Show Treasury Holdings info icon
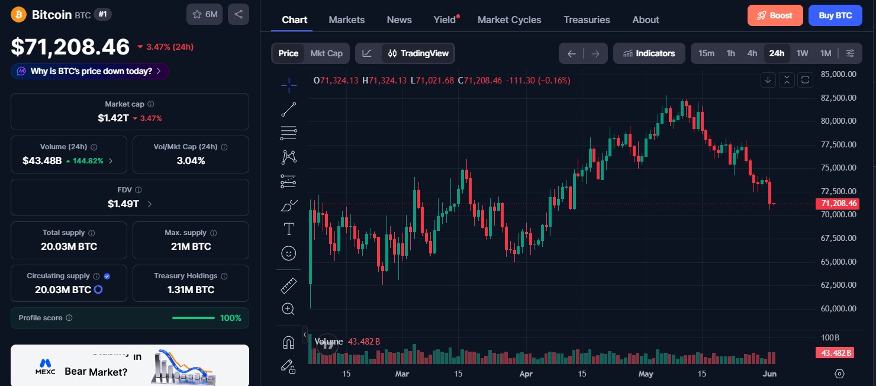876x386 pixels. click(x=224, y=276)
